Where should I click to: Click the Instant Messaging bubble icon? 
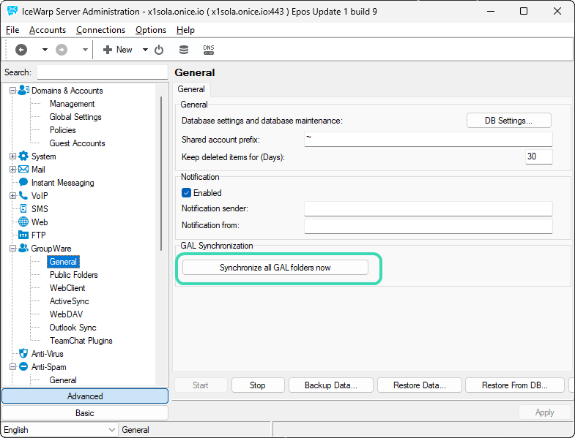point(23,182)
